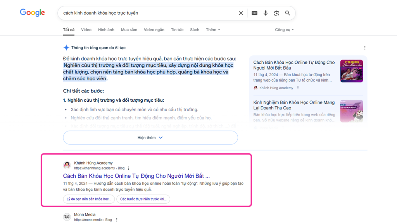Open the Mua sắm tab
The width and height of the screenshot is (397, 223).
pos(129,30)
